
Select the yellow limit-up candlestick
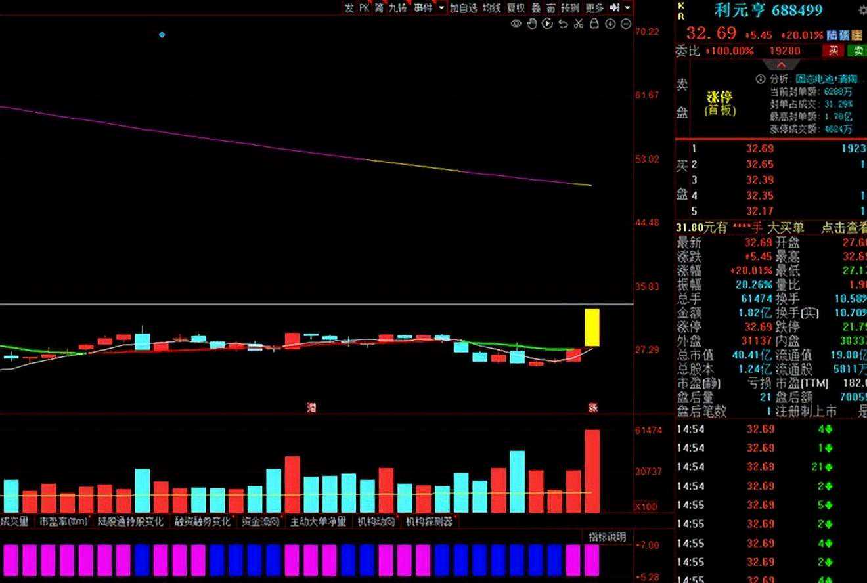[x=592, y=327]
